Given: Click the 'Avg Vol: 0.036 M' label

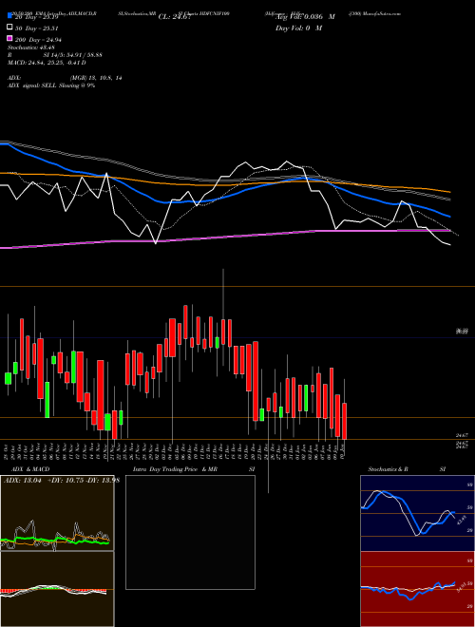Looking at the screenshot, I should (306, 17).
